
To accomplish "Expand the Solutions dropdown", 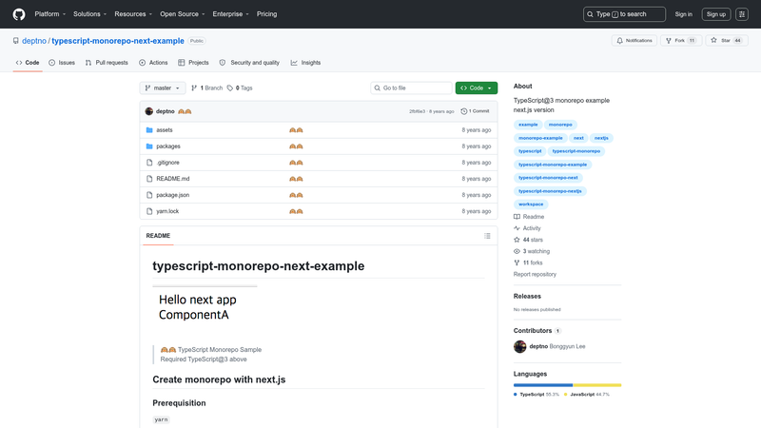I will point(89,14).
